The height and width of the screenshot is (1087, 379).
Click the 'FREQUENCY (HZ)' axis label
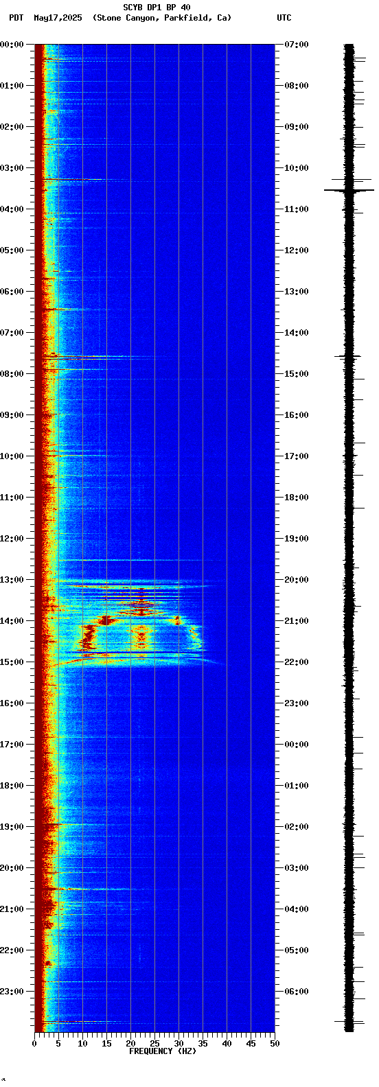pos(163,1051)
